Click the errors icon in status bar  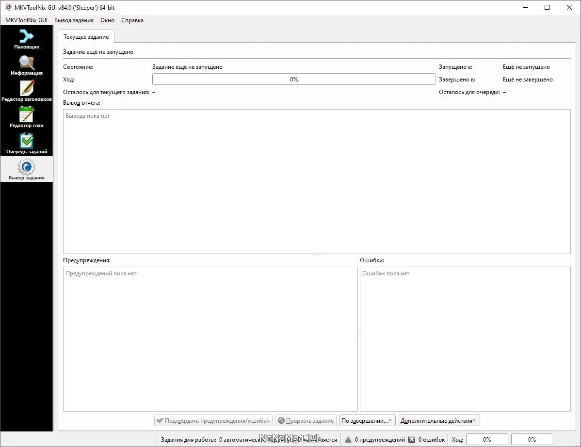[412, 440]
